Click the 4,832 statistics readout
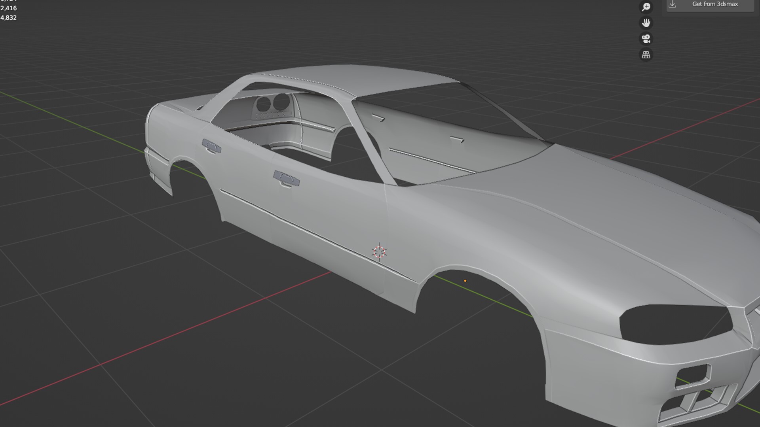 9,17
